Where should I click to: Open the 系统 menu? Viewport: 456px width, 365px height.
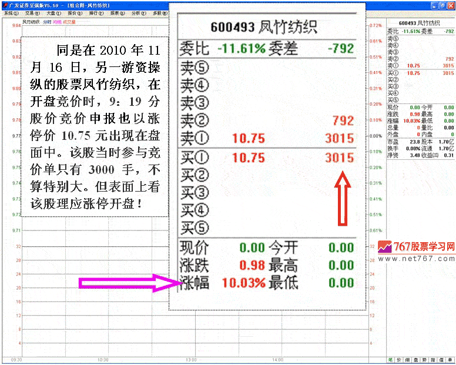click(10, 12)
